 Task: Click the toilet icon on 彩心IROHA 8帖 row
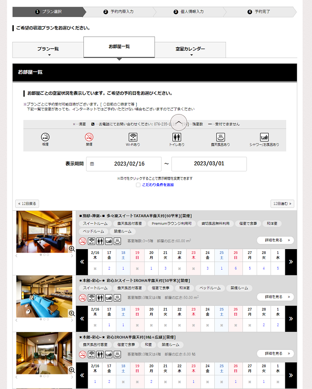(x=100, y=354)
